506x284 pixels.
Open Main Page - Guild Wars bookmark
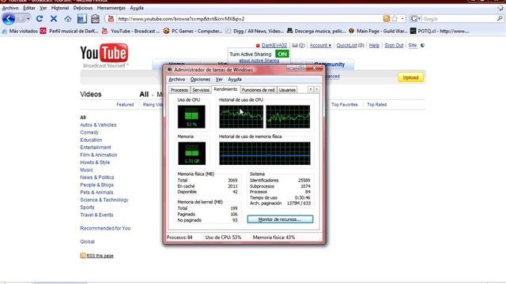pyautogui.click(x=378, y=32)
